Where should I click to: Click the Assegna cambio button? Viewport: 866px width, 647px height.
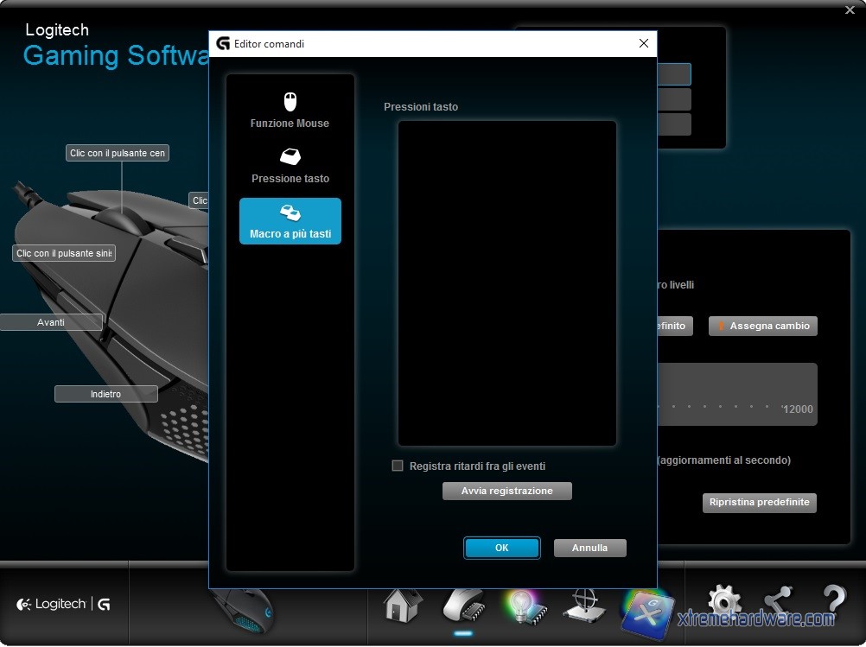762,326
